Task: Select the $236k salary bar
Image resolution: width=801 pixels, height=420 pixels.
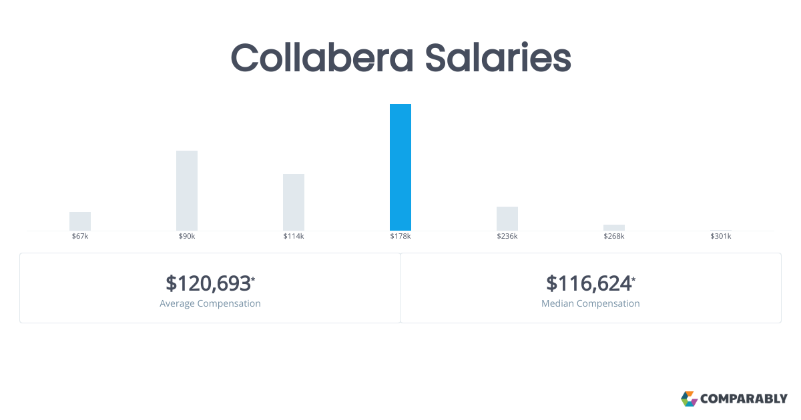Action: (507, 219)
